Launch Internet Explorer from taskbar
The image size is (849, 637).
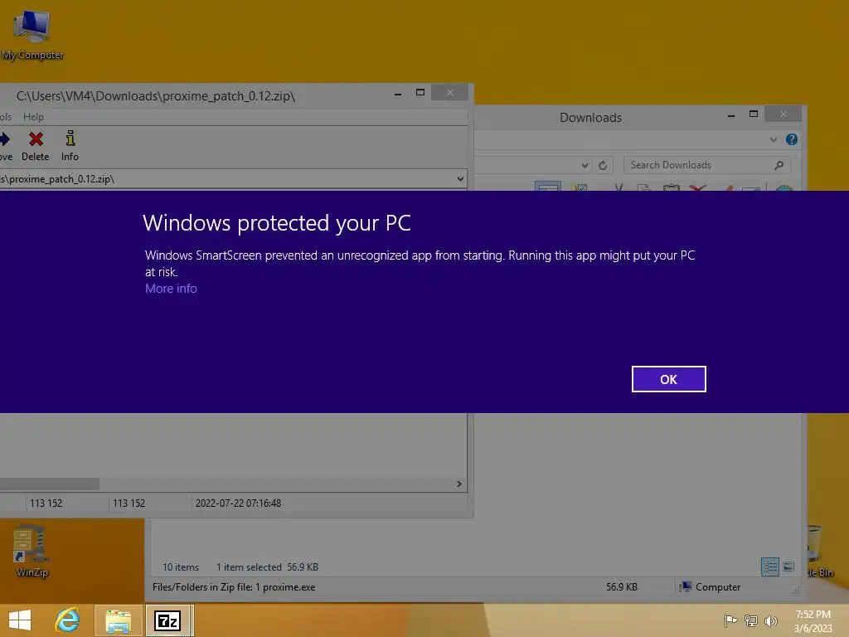point(68,620)
